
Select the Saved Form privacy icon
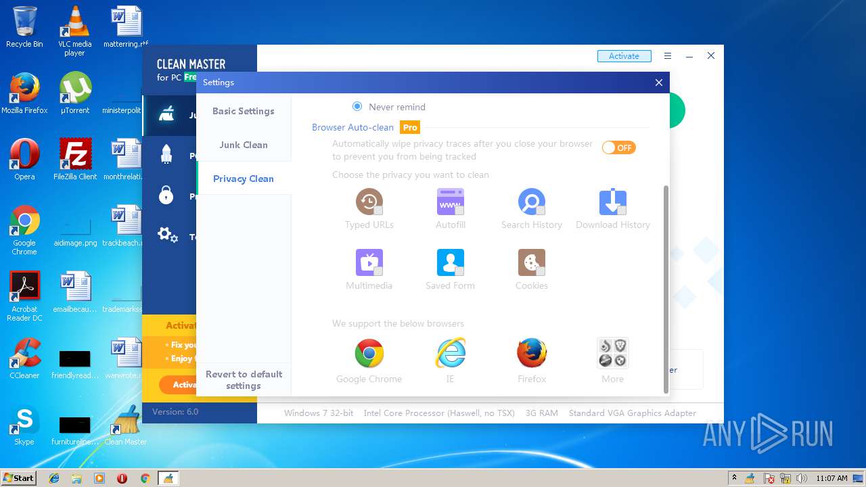click(450, 262)
